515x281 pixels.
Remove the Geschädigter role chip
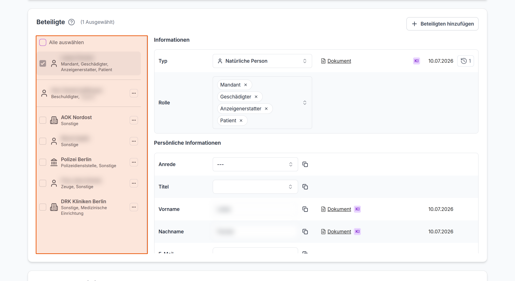(256, 97)
